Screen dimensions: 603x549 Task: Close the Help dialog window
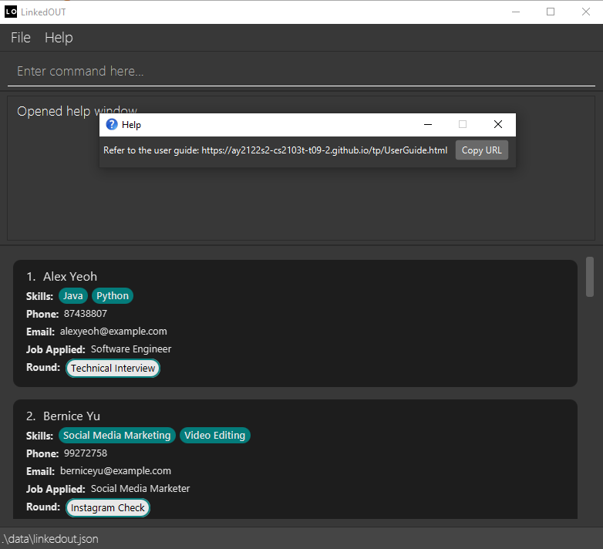tap(498, 125)
